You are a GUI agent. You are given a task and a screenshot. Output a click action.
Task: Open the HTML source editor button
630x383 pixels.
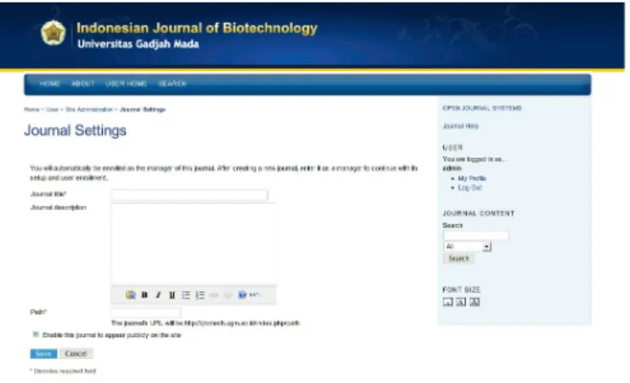(x=255, y=295)
